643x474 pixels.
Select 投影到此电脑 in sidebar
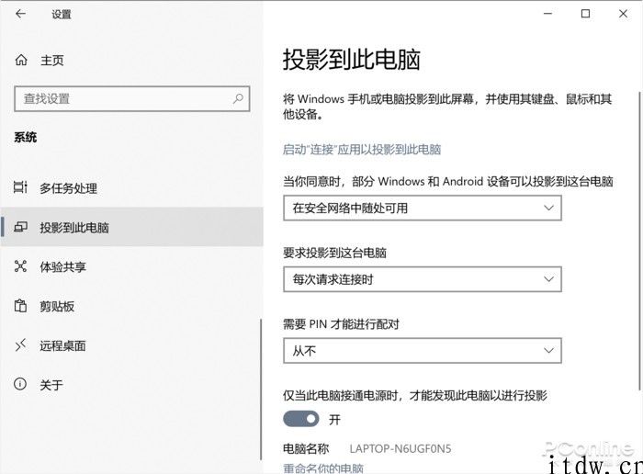click(x=131, y=227)
